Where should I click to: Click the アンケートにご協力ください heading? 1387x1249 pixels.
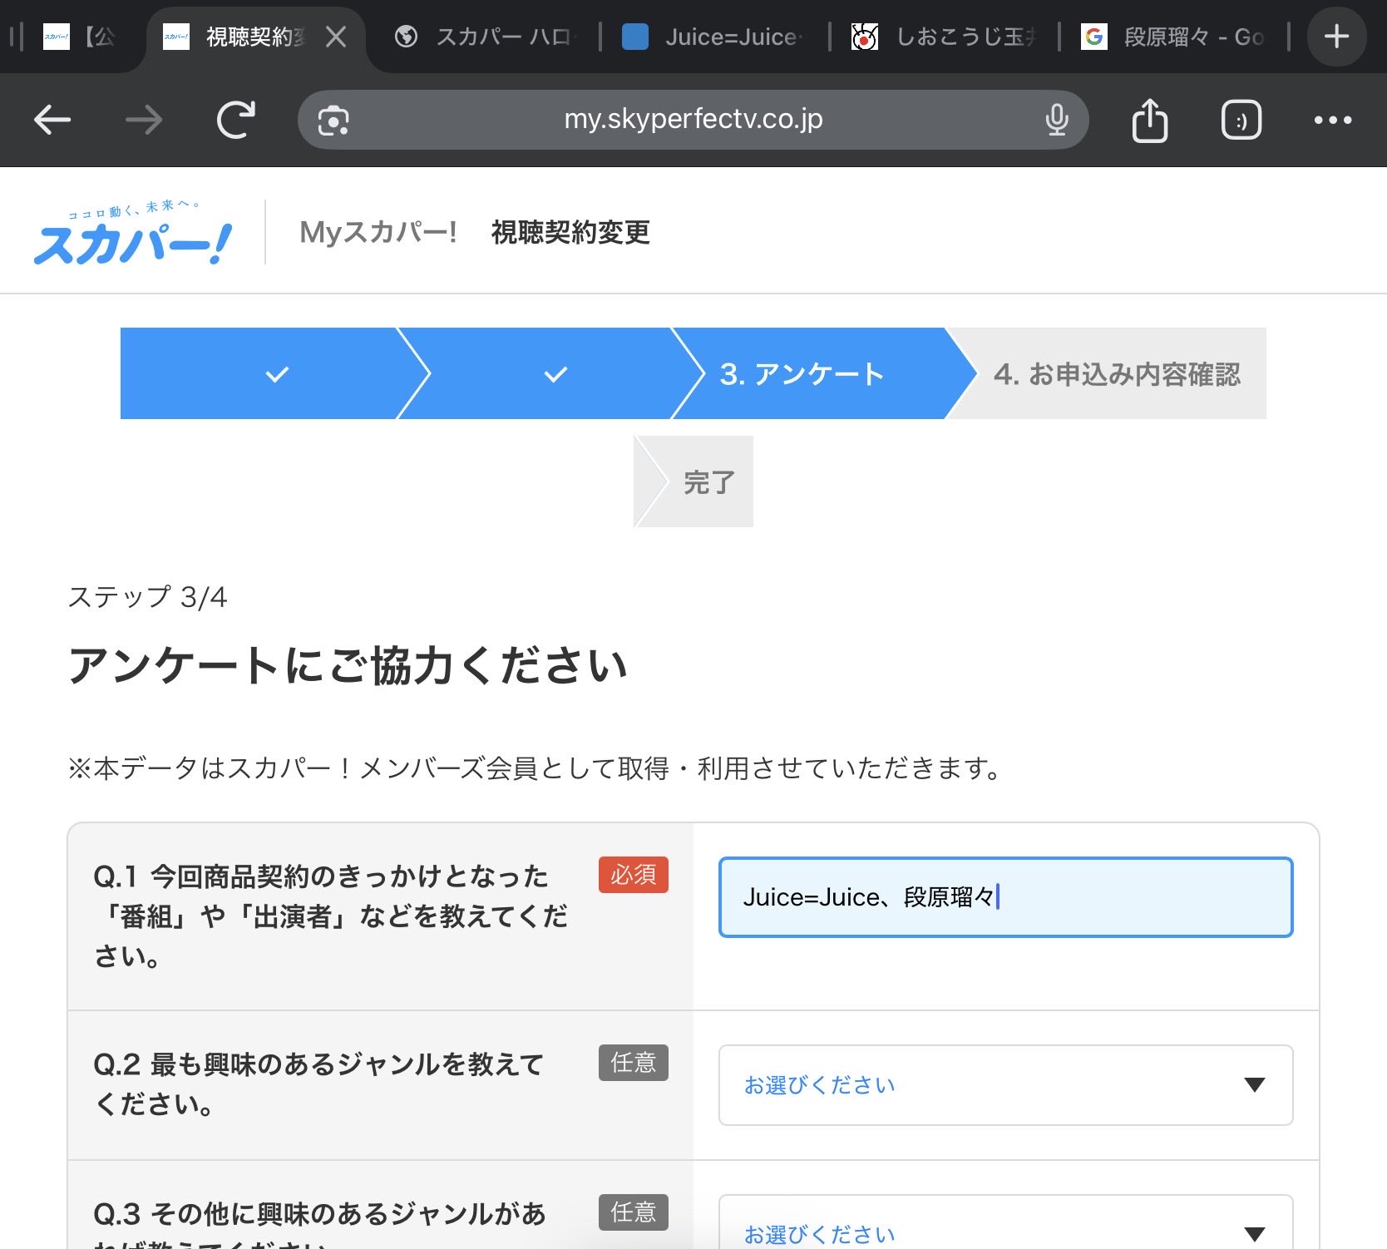tap(348, 665)
